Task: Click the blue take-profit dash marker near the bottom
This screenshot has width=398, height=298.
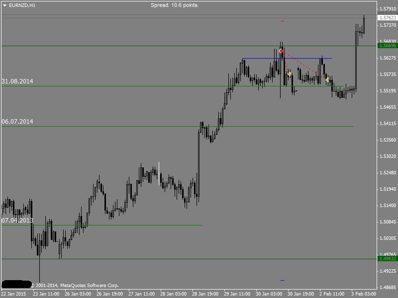Action: click(282, 280)
